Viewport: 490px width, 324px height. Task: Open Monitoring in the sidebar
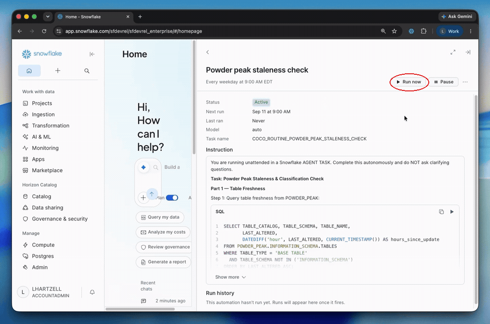(x=45, y=148)
